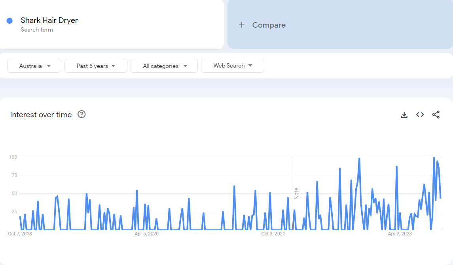Click the Apr 5, 2020 axis label
The height and width of the screenshot is (265, 453).
click(x=146, y=233)
